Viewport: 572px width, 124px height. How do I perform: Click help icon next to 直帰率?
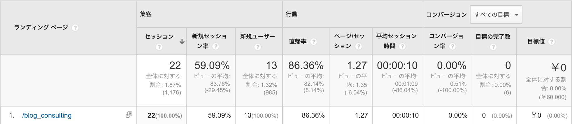[x=314, y=41]
